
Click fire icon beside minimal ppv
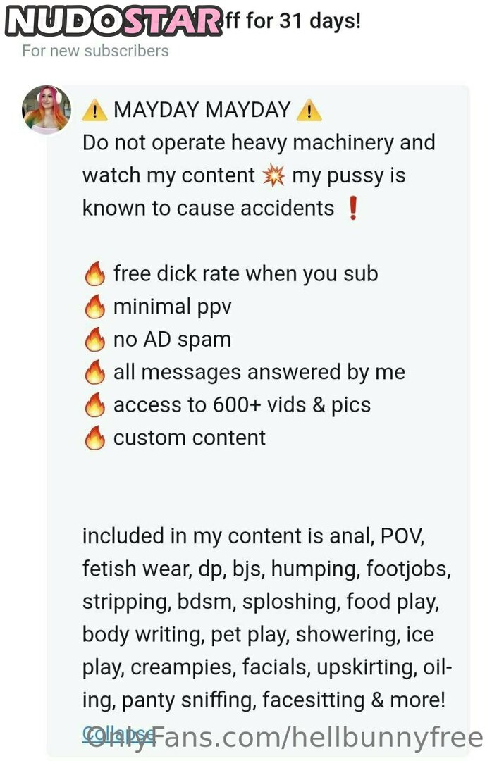[94, 307]
